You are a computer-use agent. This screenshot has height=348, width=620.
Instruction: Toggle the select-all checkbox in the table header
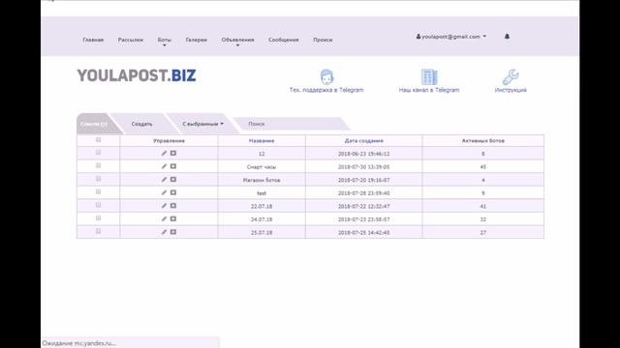[99, 139]
